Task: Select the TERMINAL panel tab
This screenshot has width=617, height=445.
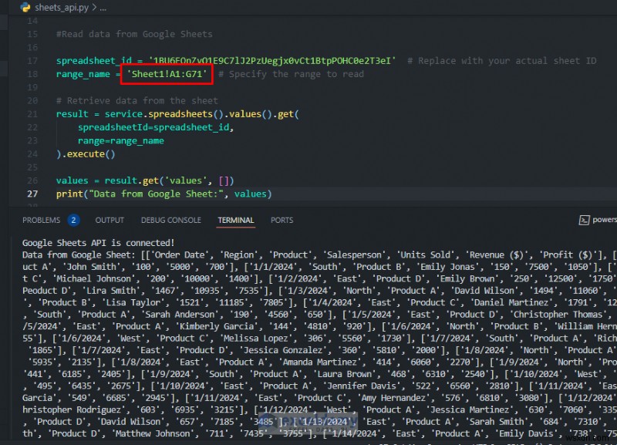Action: (x=236, y=220)
